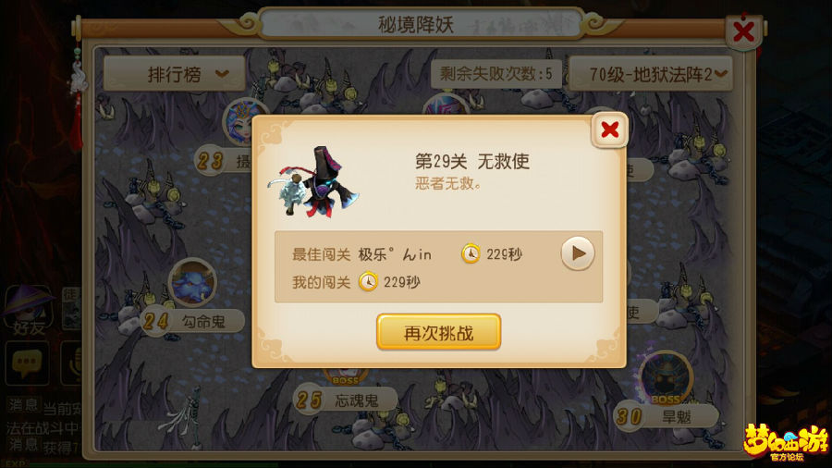Click the 梦幻西游 official forum logo
The image size is (832, 468).
[x=787, y=441]
